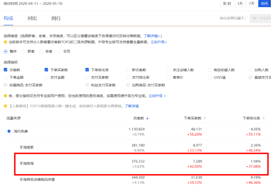The width and height of the screenshot is (271, 185).
Task: Select the 整体 radio button
Action: (6, 51)
